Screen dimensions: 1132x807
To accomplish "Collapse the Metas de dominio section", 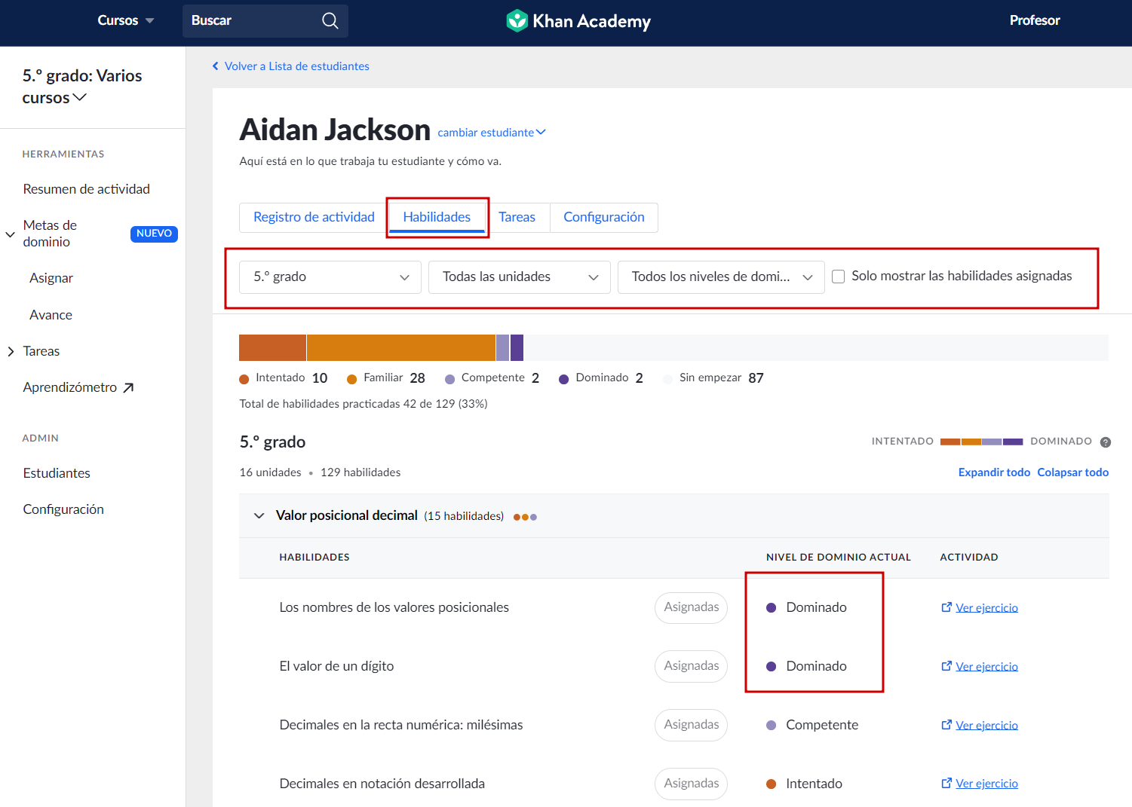I will pos(11,234).
